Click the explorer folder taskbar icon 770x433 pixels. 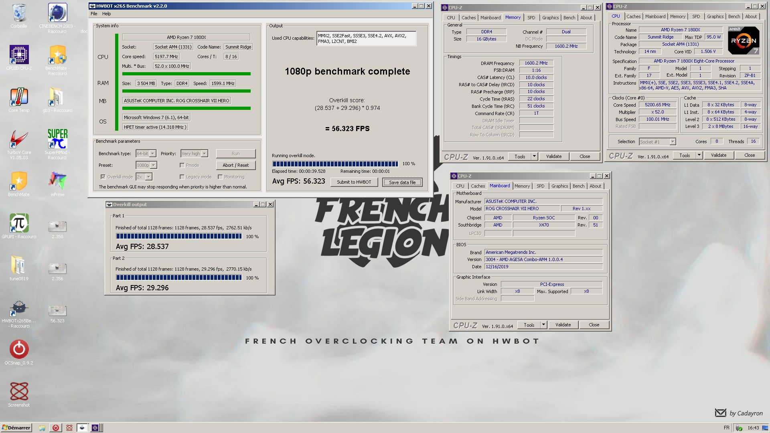point(42,428)
